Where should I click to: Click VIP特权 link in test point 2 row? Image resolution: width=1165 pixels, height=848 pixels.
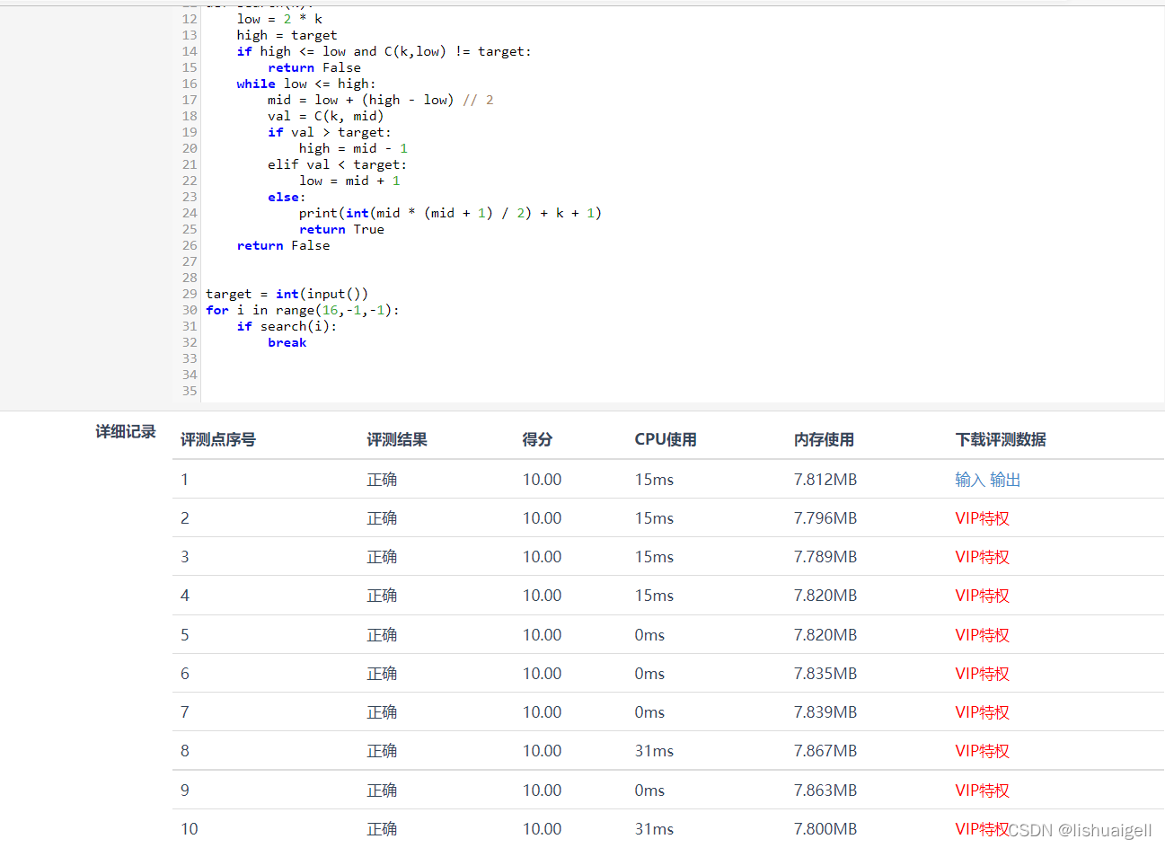[x=983, y=518]
